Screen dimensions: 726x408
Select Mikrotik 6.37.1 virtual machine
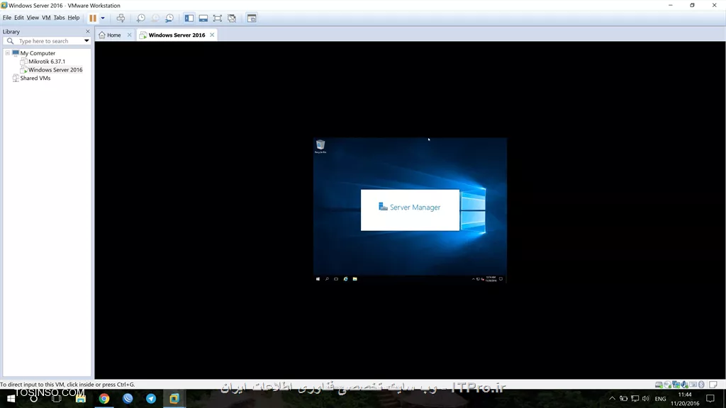tap(46, 62)
